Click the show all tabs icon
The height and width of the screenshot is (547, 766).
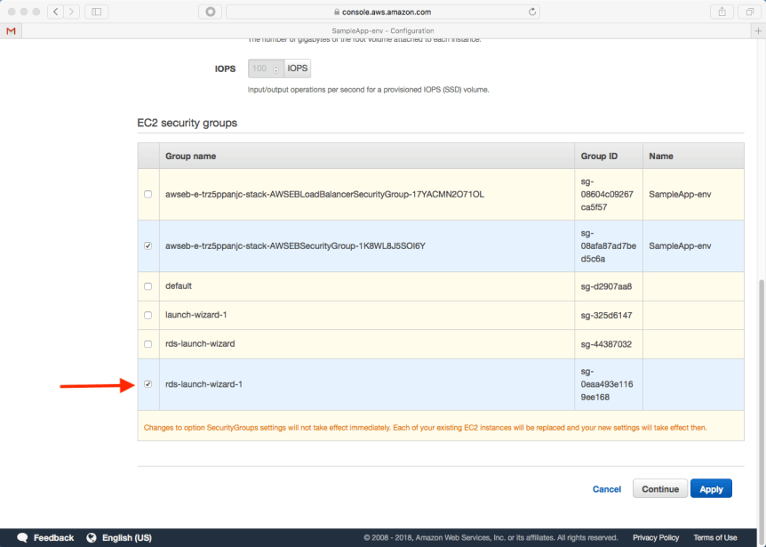[x=750, y=12]
